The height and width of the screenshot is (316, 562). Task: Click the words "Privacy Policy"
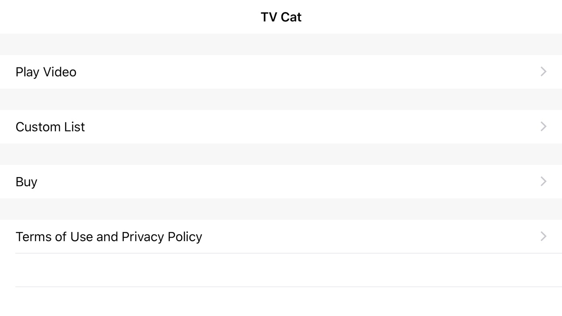pyautogui.click(x=162, y=237)
